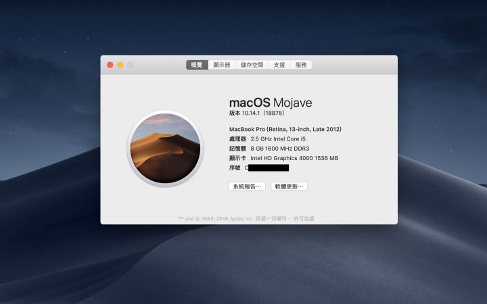Go to the 支援 tab
487x304 pixels.
(279, 65)
